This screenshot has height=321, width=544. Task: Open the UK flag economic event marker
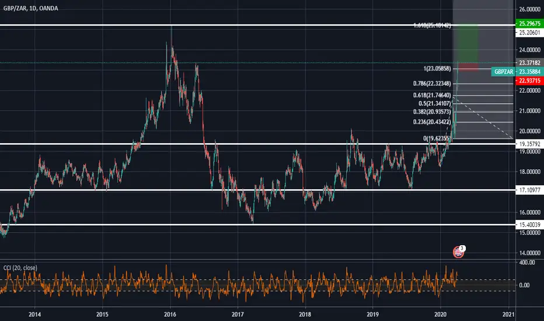pos(458,252)
